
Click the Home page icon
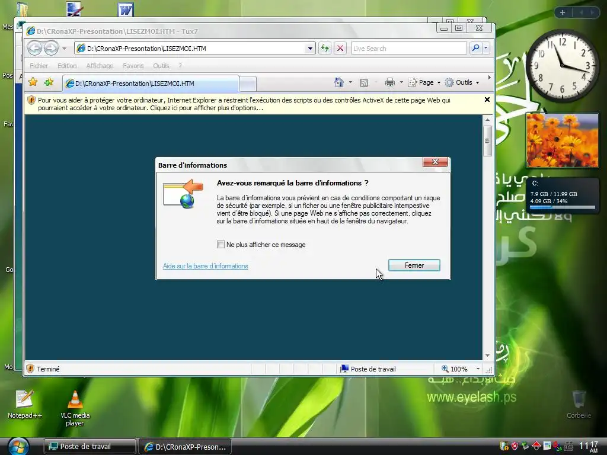[x=338, y=82]
